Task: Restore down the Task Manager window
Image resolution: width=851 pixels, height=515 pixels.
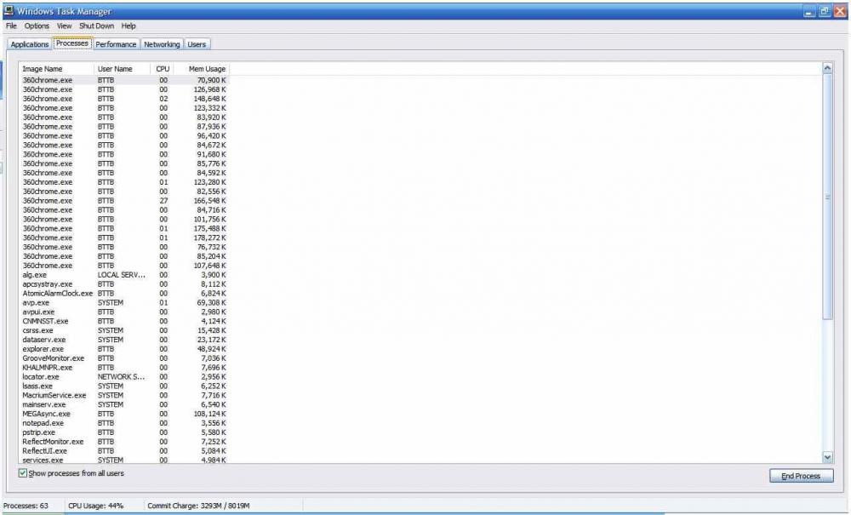Action: pyautogui.click(x=825, y=11)
